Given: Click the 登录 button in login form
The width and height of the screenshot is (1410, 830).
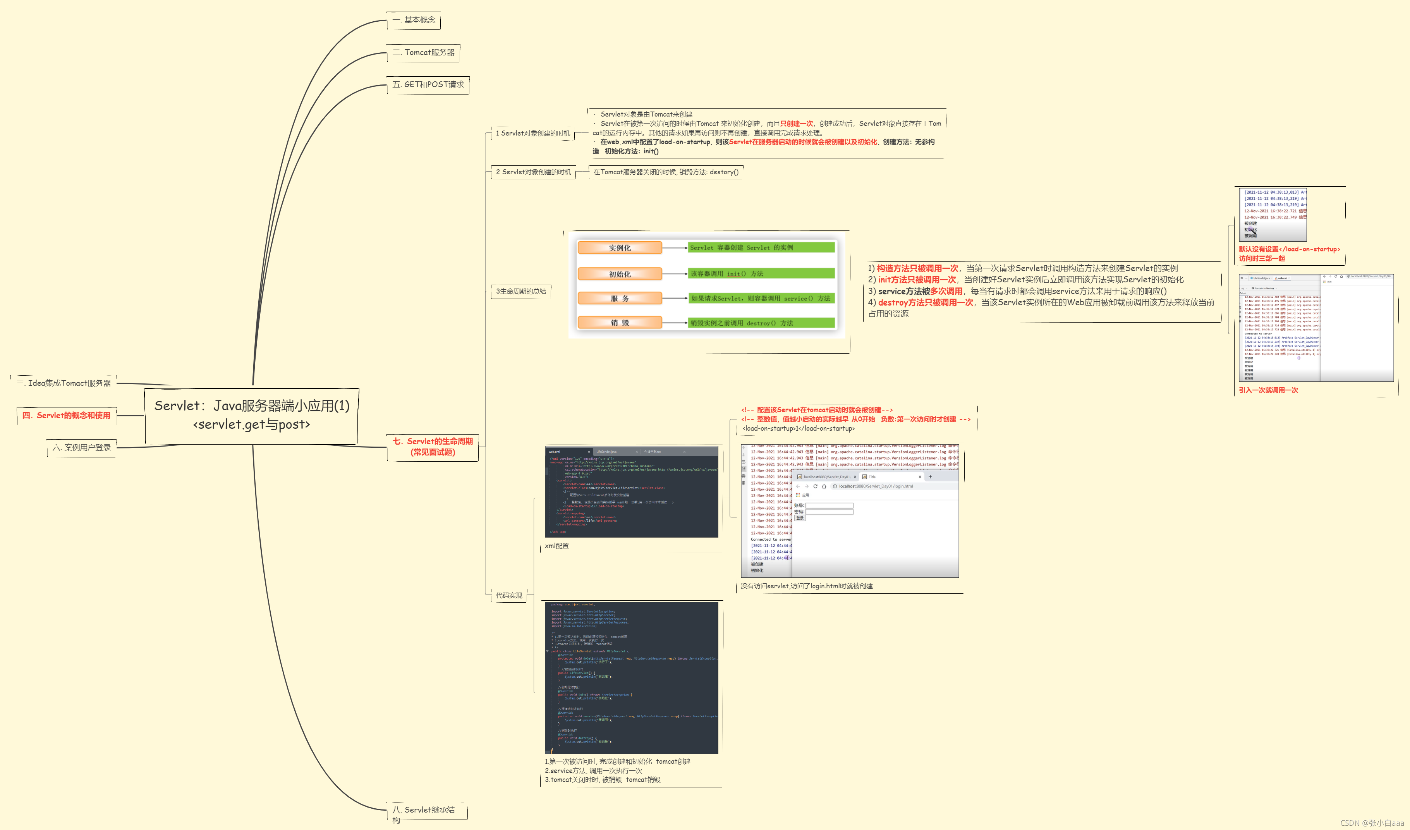Looking at the screenshot, I should click(x=800, y=518).
